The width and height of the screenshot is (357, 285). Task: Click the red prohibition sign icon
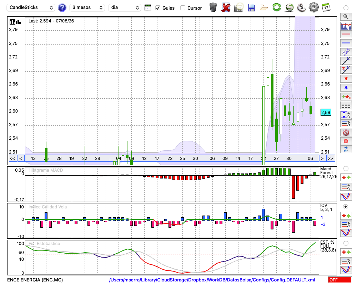pos(346,133)
